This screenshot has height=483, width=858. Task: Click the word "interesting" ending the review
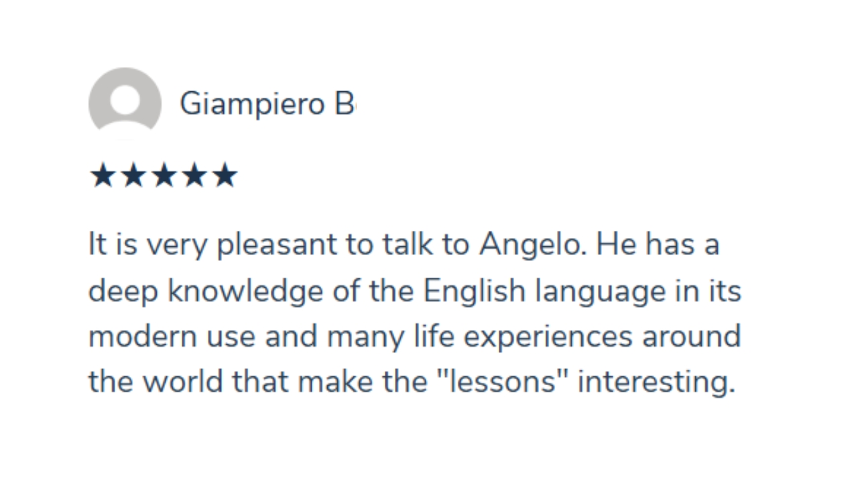656,382
